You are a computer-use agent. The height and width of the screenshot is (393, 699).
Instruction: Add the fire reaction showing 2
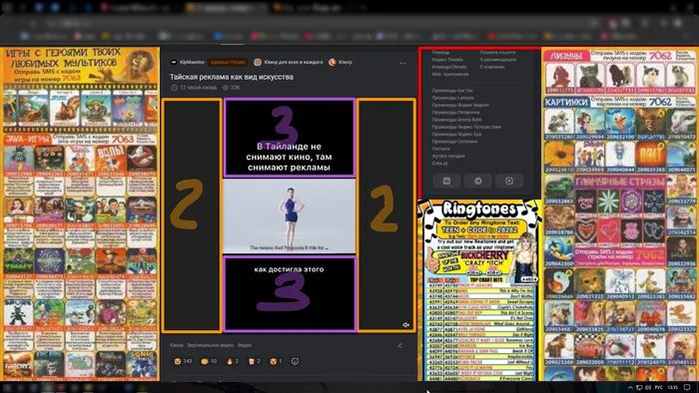click(x=233, y=361)
